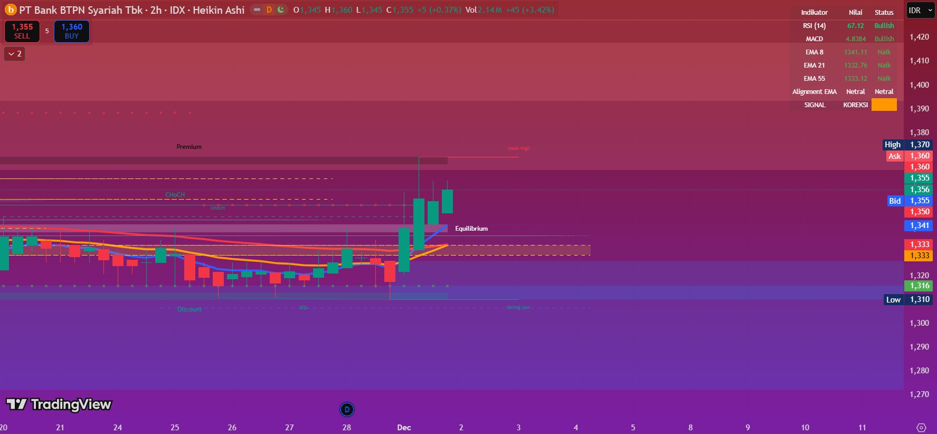Click the MACD value 4.8384

[856, 39]
